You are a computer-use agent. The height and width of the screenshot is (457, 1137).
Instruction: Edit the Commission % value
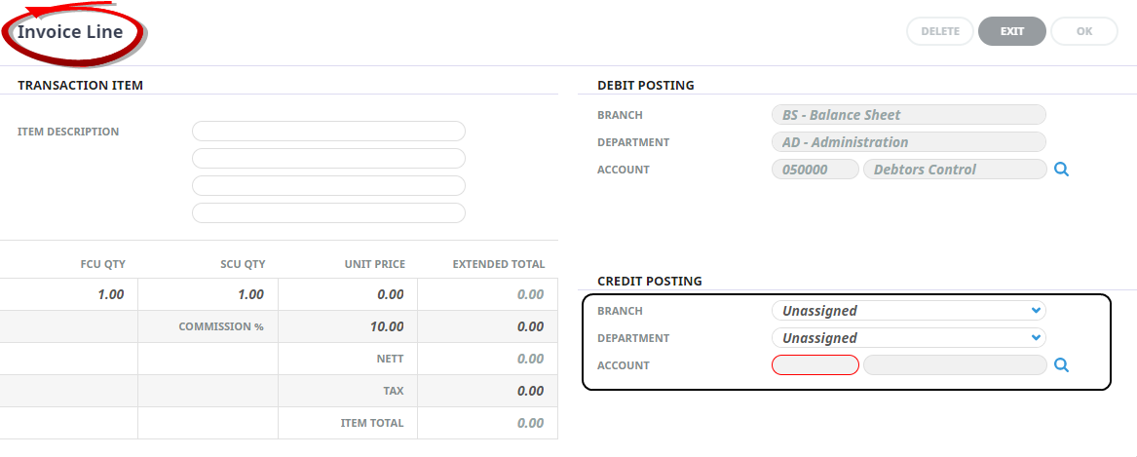click(349, 326)
